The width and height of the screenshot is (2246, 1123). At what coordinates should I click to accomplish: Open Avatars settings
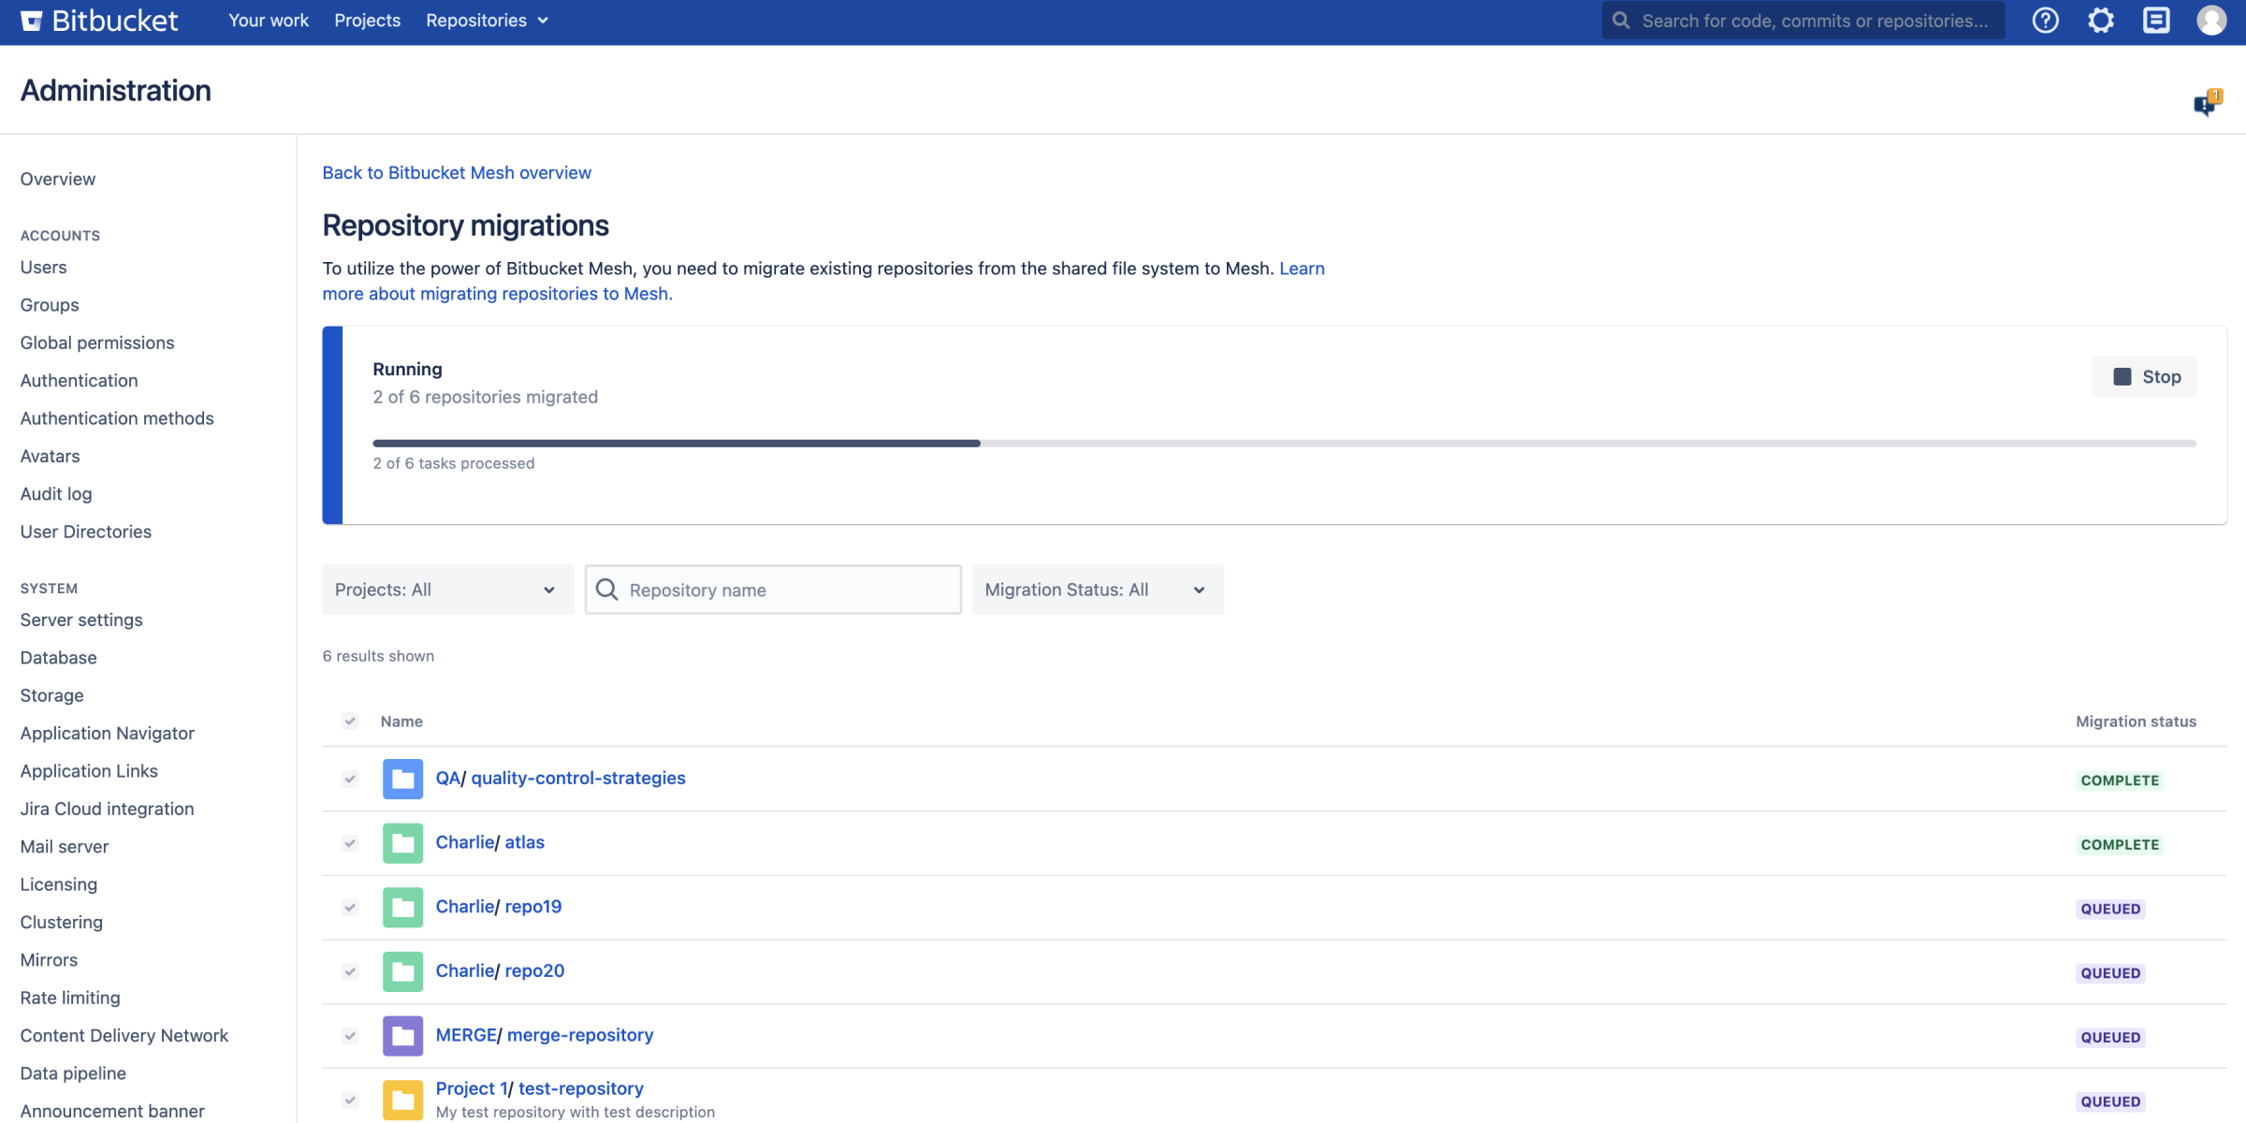coord(51,456)
